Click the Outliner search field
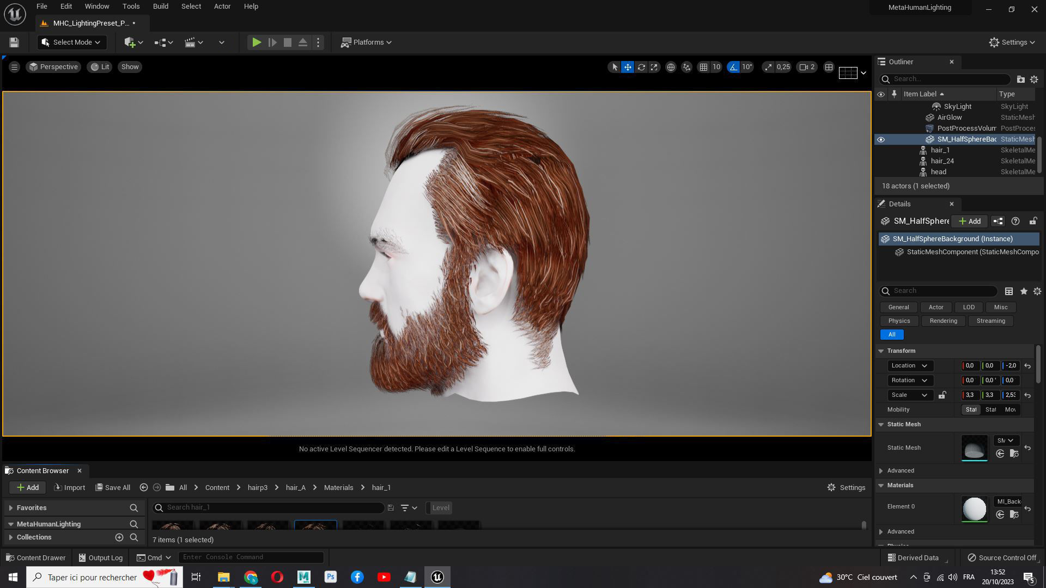 945,79
